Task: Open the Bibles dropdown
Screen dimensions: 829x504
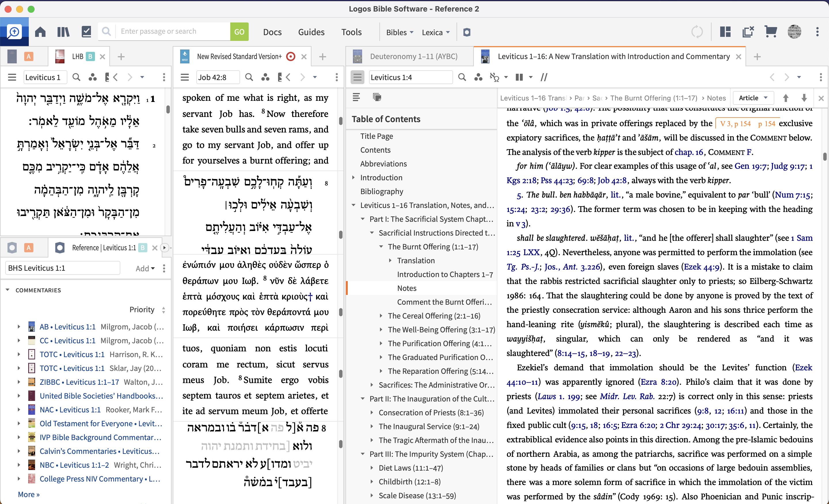Action: 400,32
